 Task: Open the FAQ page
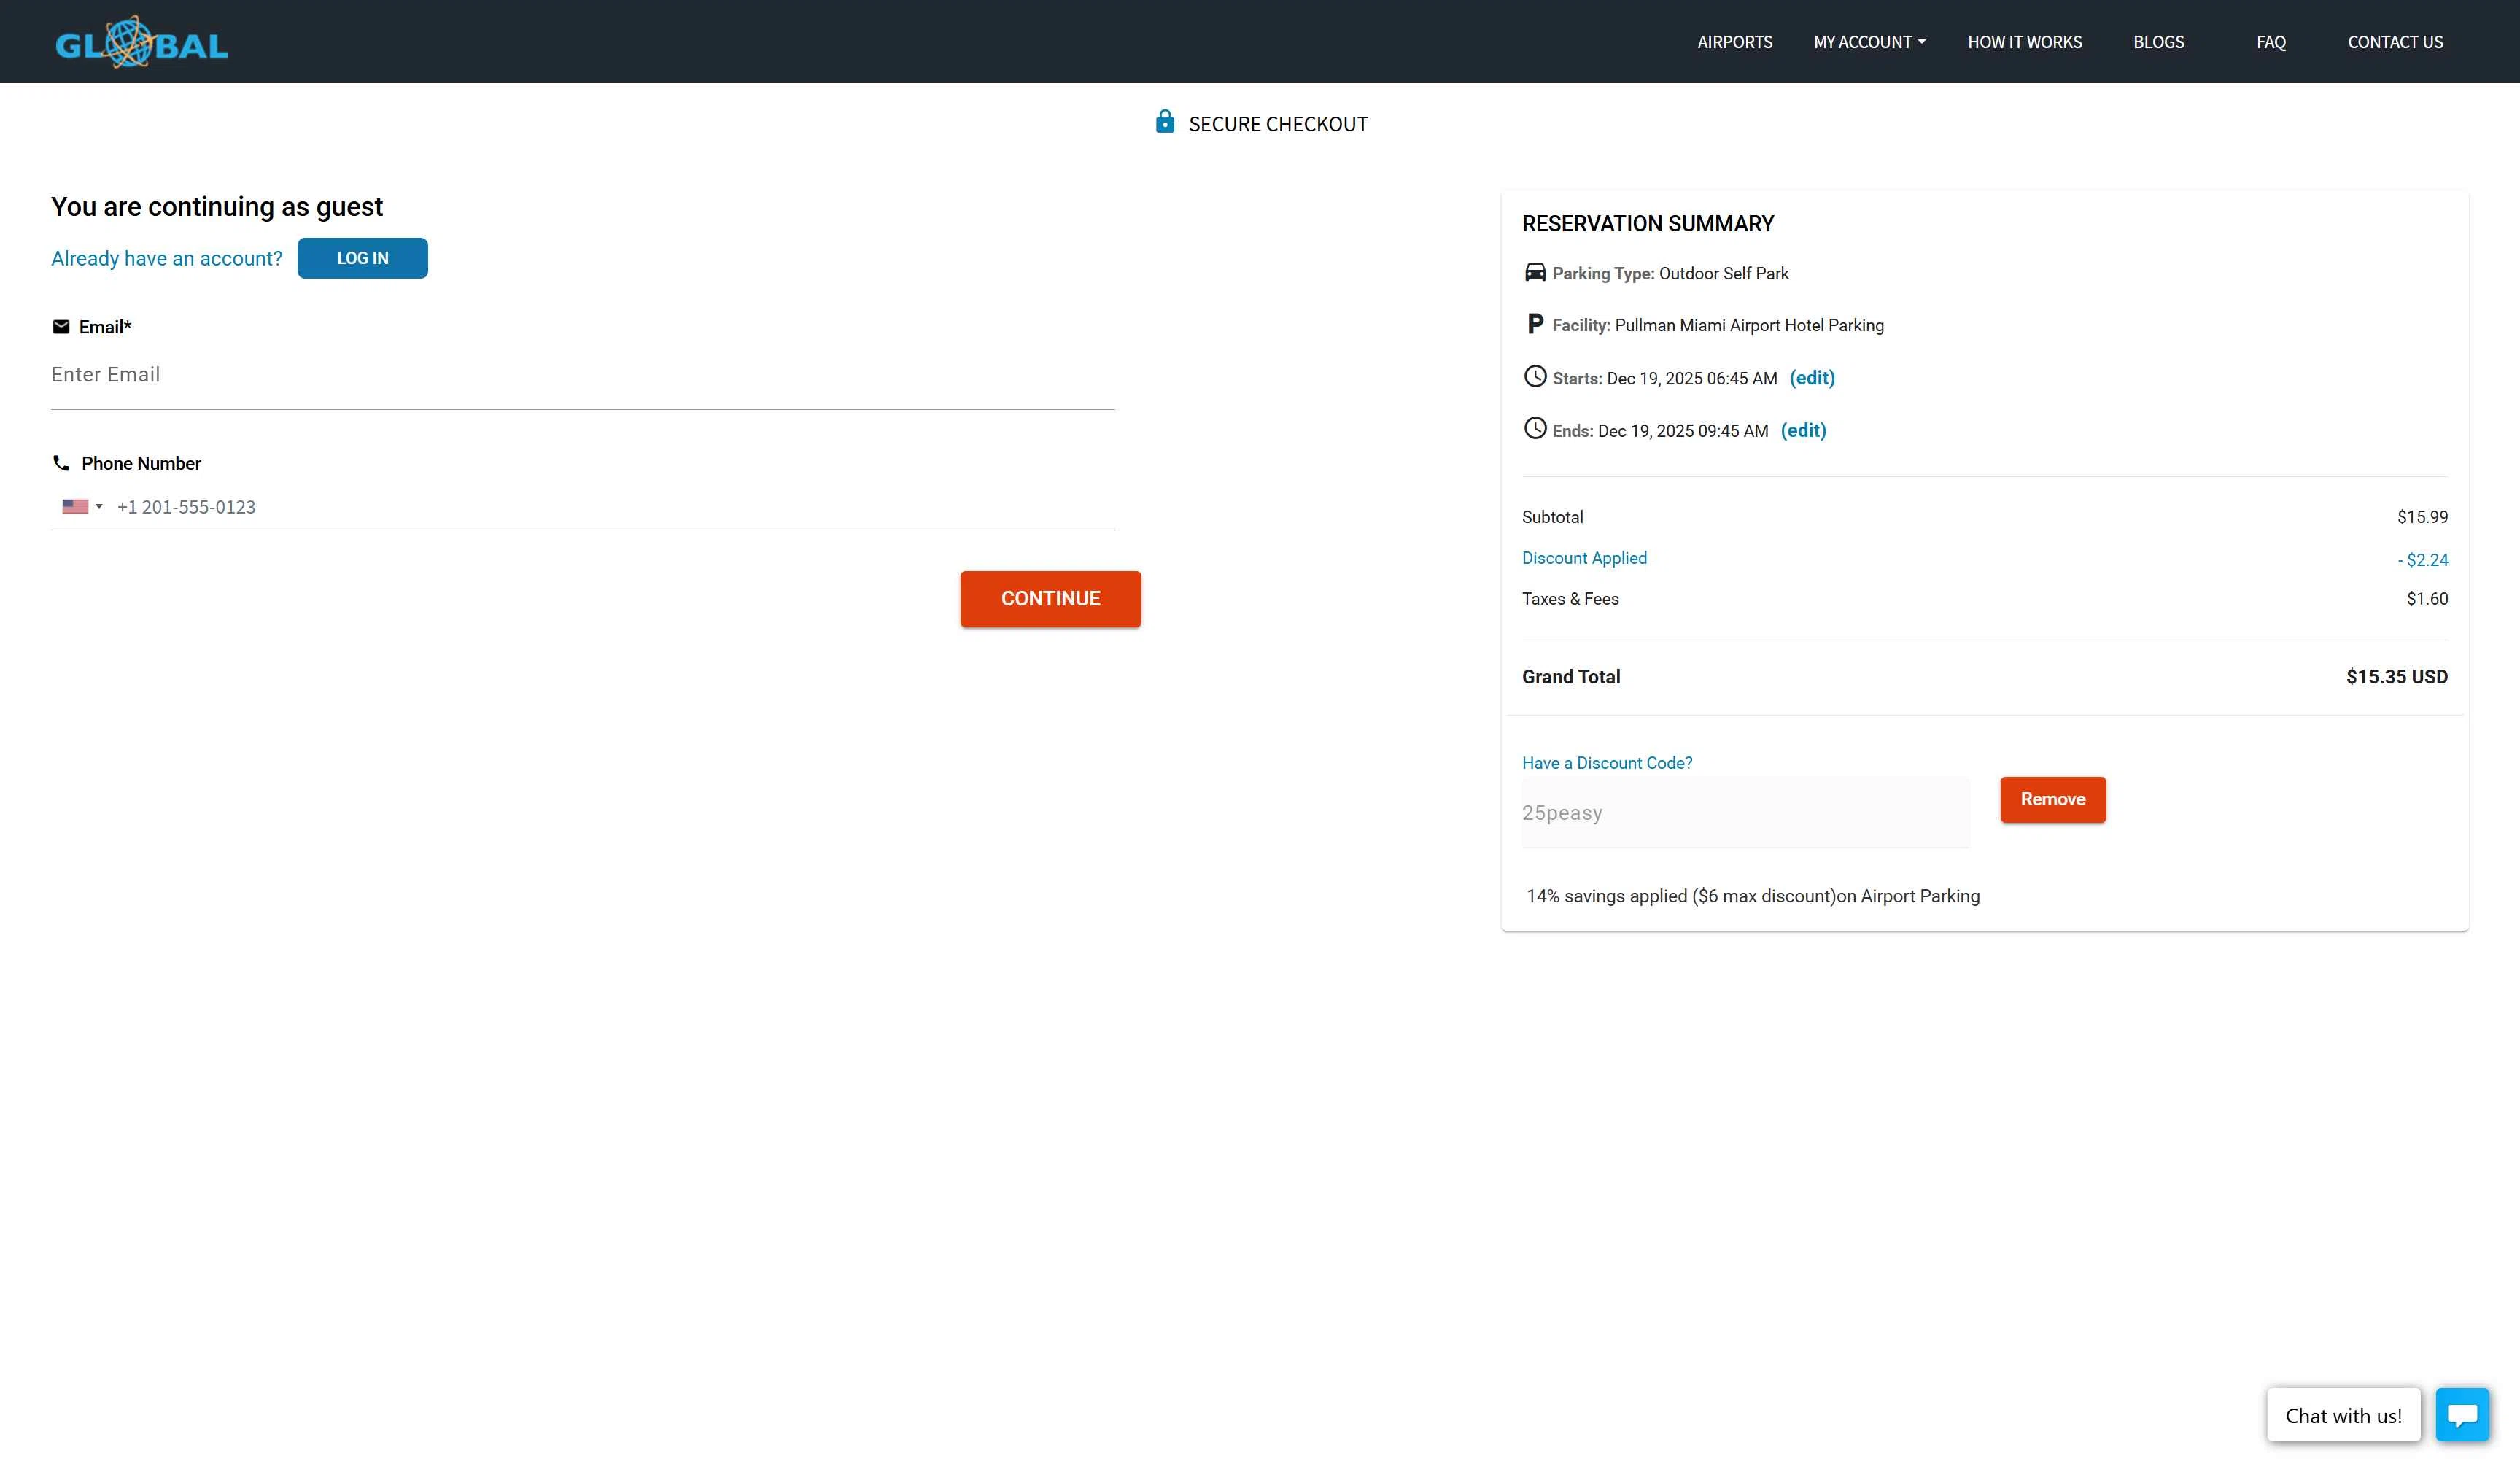(x=2270, y=42)
